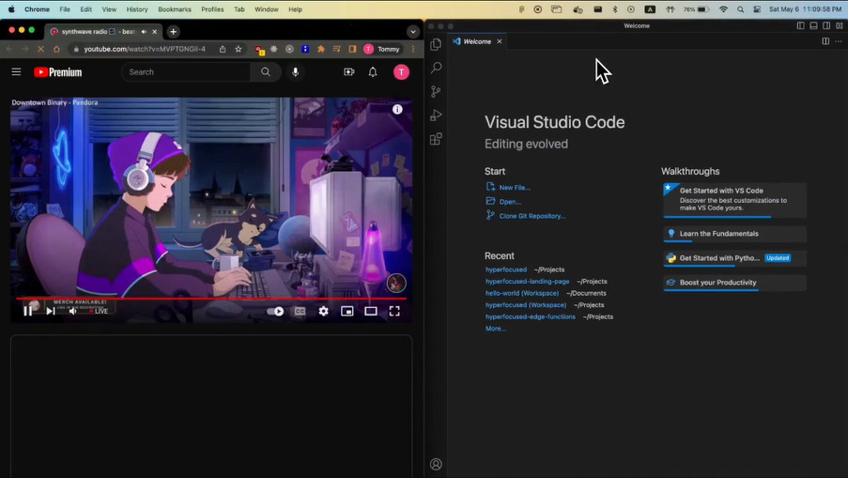Open recent hello-world (Workspace)
Viewport: 848px width, 478px height.
[x=522, y=293]
